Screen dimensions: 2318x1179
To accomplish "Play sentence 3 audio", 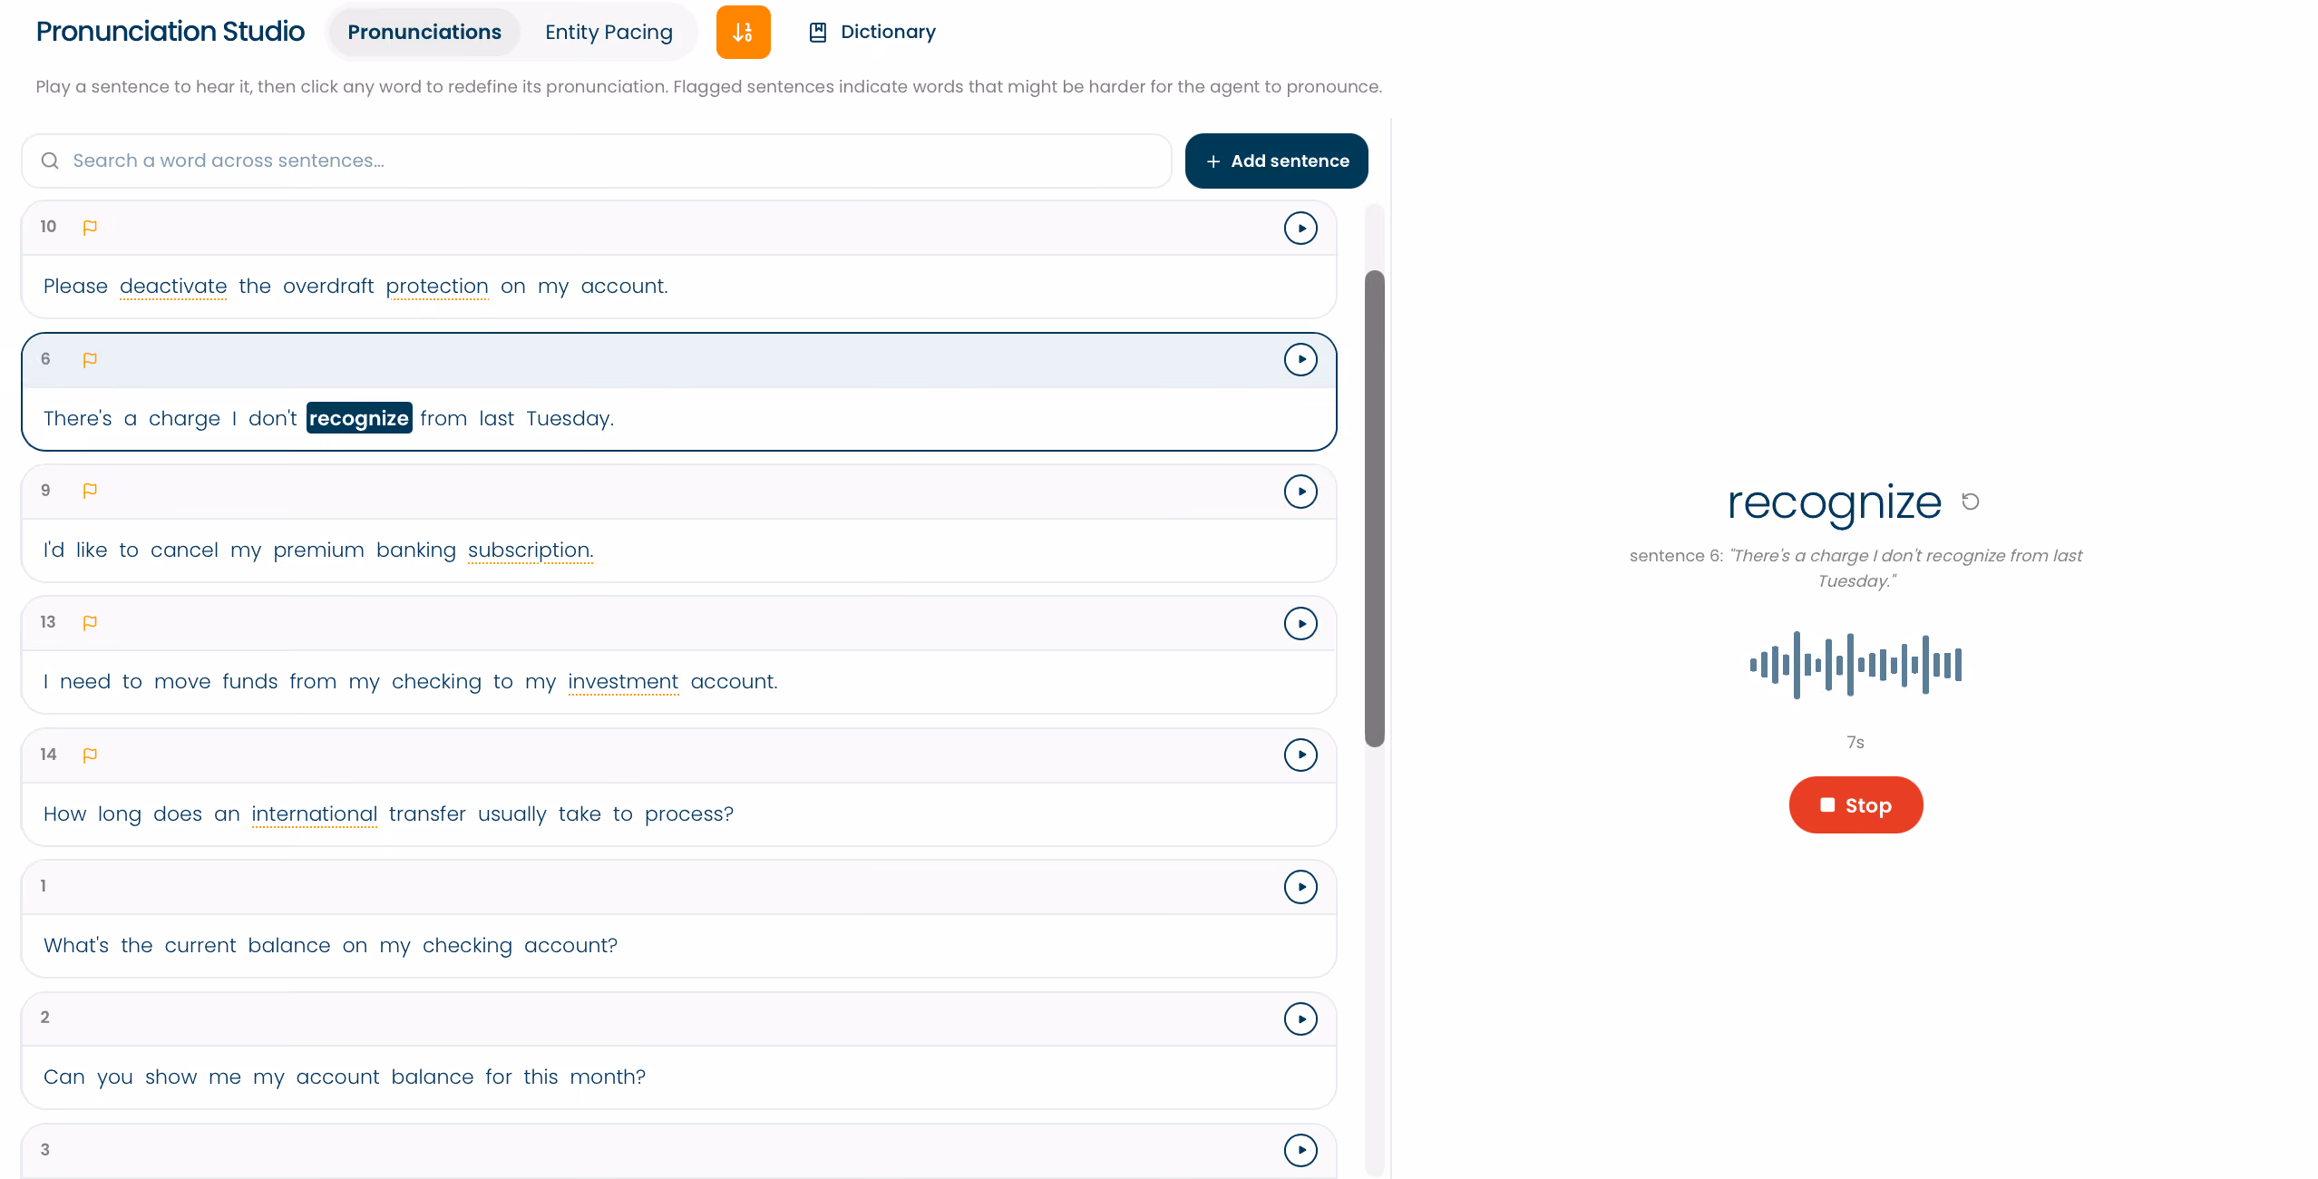I will tap(1300, 1150).
